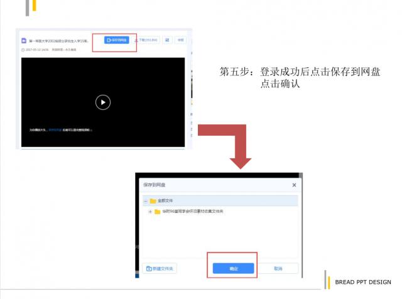Screen dimensions: 402x299
Task: Confirm with the 确定 button
Action: (233, 268)
